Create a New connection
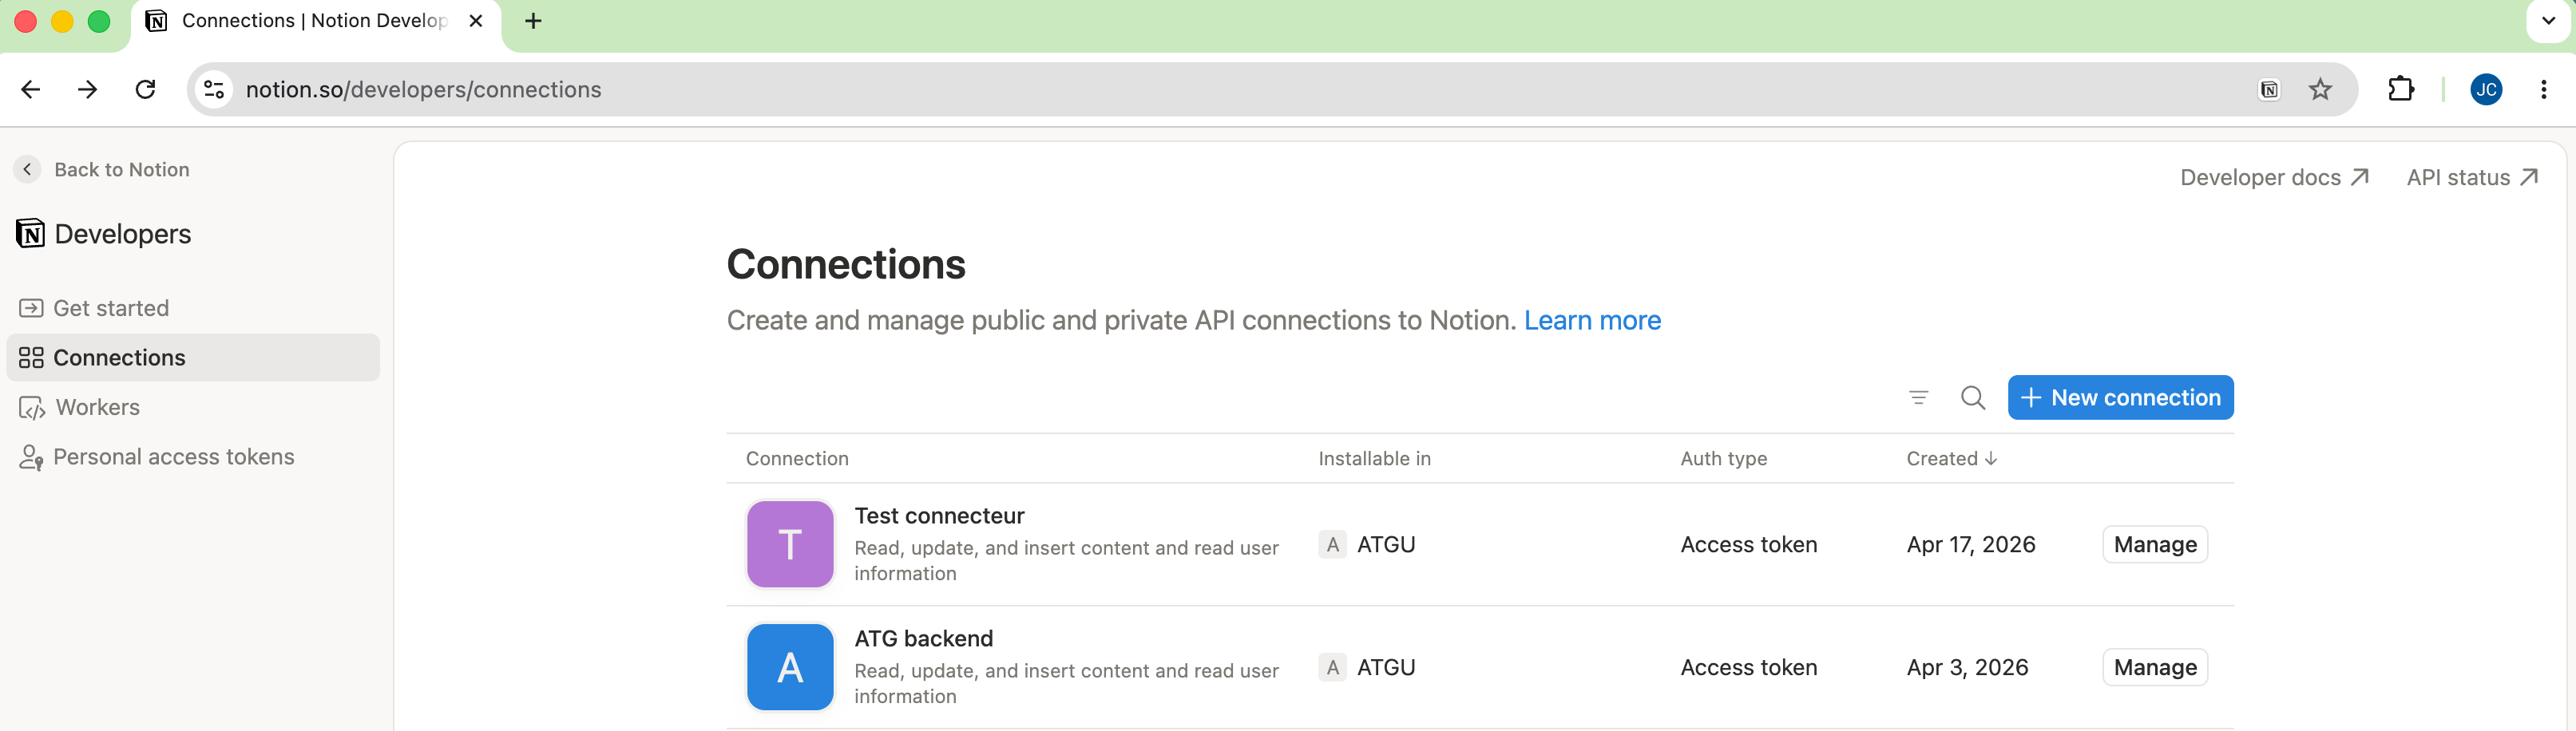This screenshot has height=731, width=2576. tap(2120, 398)
